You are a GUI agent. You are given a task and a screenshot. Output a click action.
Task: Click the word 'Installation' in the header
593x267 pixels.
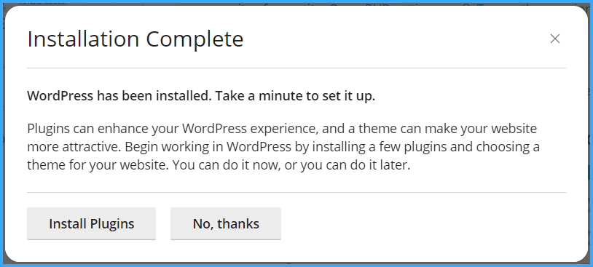click(x=84, y=39)
